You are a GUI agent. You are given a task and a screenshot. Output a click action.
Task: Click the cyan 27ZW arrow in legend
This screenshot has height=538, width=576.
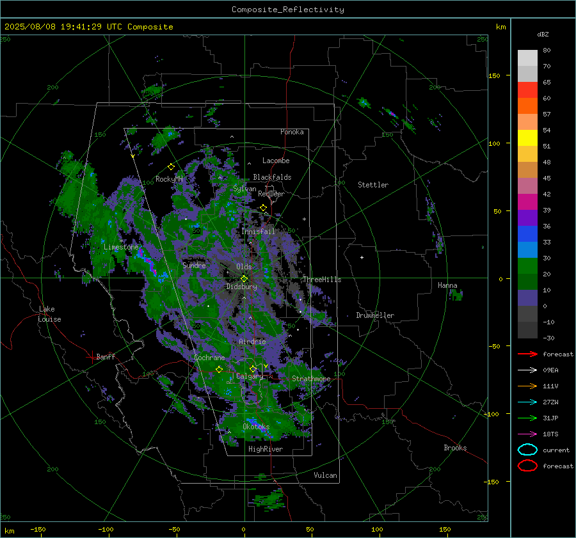coord(527,402)
